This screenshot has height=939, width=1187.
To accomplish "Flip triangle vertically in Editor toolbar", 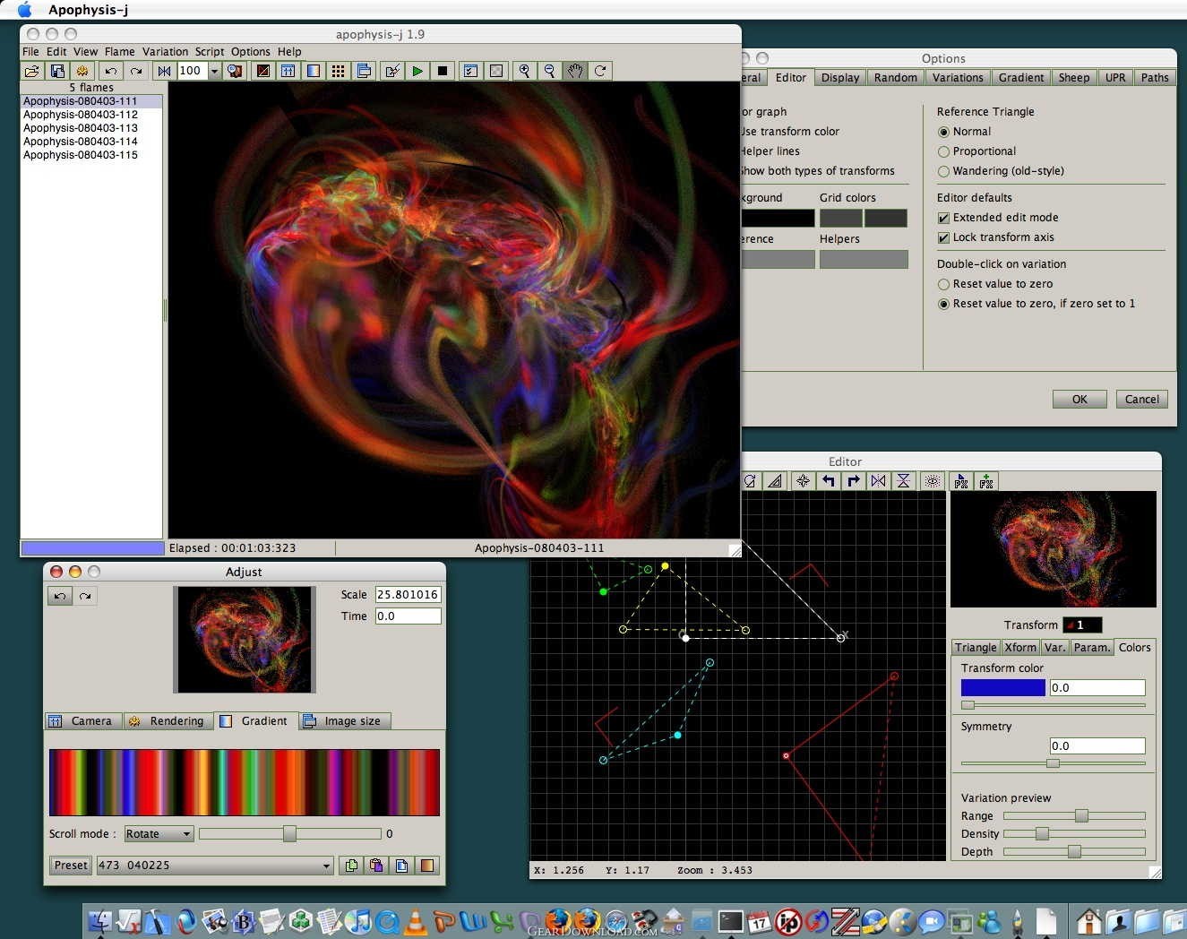I will pos(903,481).
